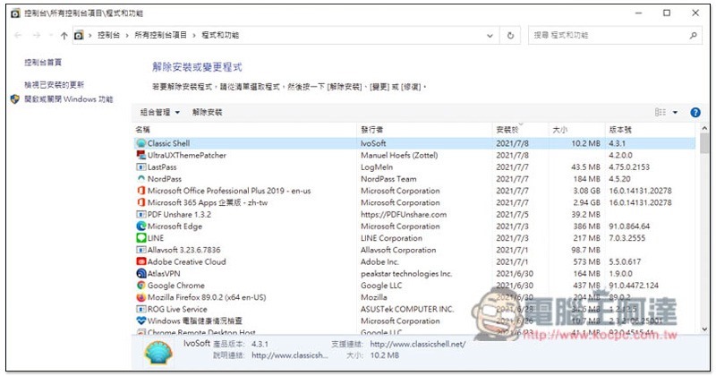The height and width of the screenshot is (376, 716).
Task: Click the version 4.75.0.2153 cell
Action: coord(629,167)
